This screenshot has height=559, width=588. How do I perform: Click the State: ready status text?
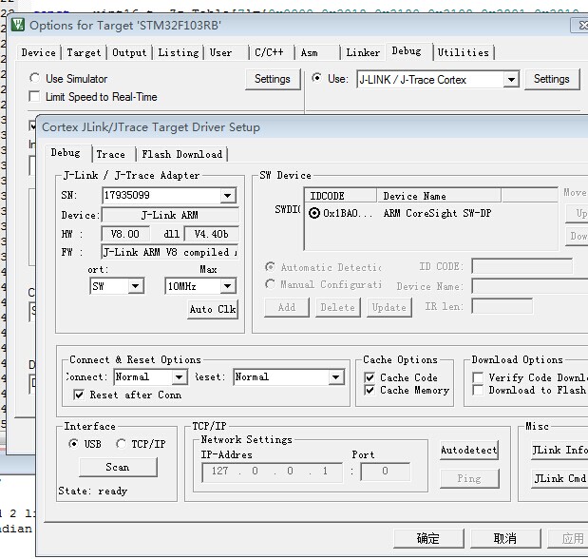93,491
